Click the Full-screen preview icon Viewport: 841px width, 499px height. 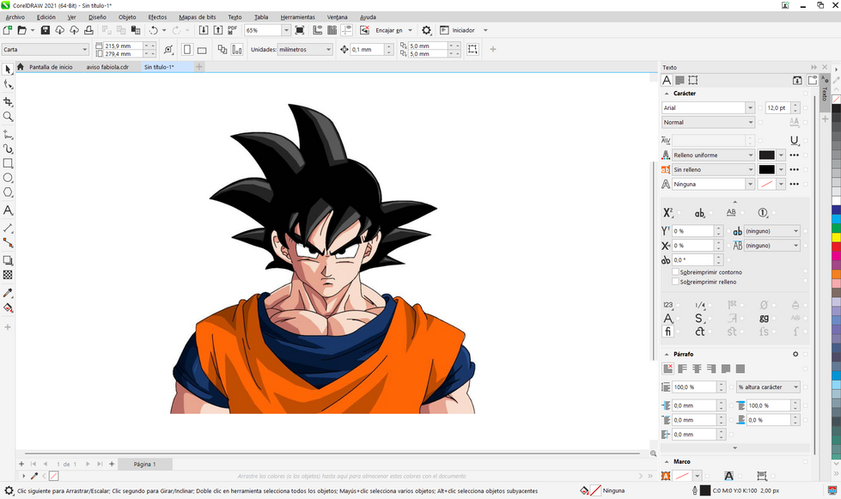tap(299, 30)
